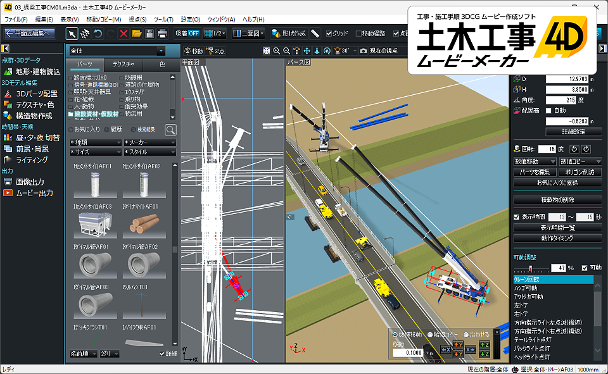
Task: Click the 可動調整 percentage slider
Action: click(x=531, y=268)
